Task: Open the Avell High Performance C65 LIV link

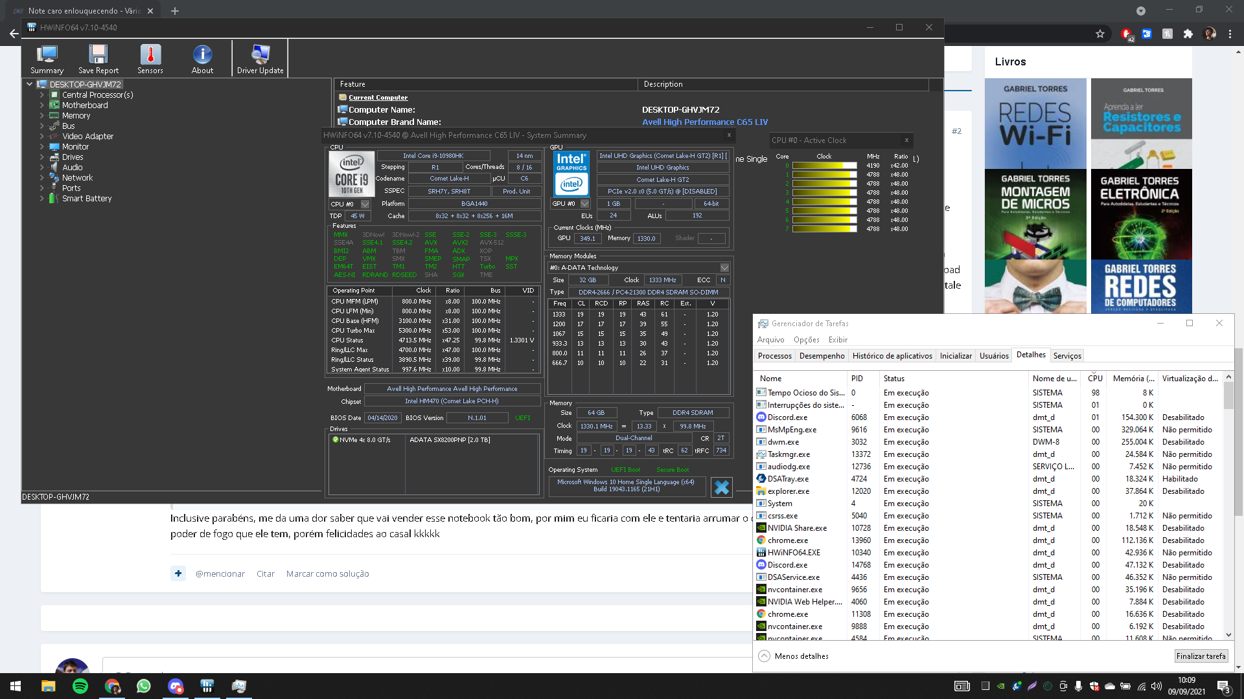Action: click(x=704, y=122)
